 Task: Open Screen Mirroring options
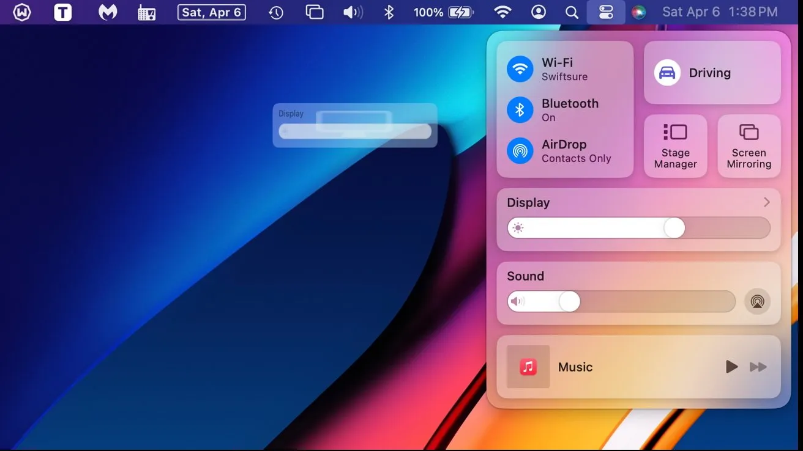click(x=749, y=147)
